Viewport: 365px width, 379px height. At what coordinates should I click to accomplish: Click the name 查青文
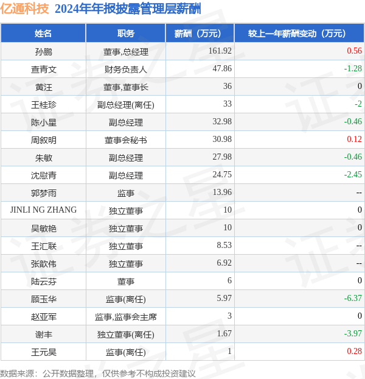coord(43,69)
